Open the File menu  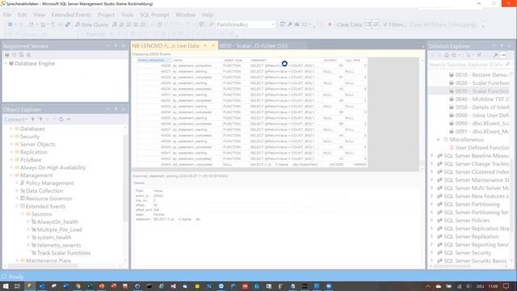pos(7,15)
